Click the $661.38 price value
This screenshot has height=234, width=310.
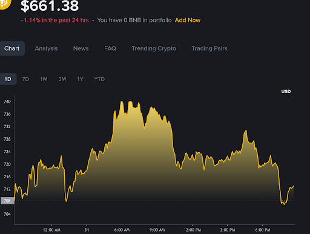tap(50, 6)
